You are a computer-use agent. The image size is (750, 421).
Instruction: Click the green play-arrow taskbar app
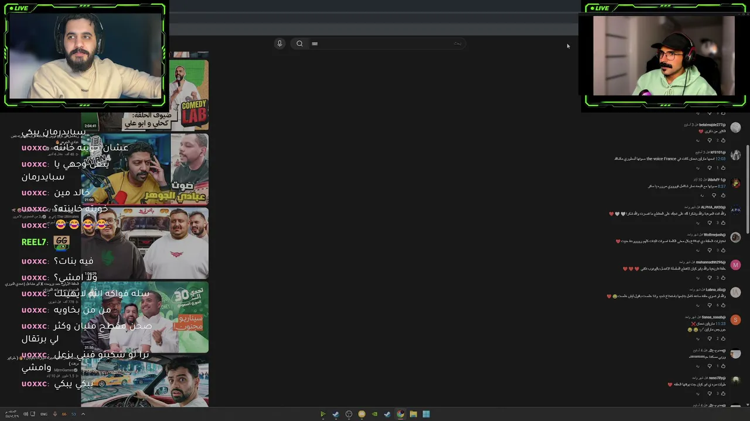[x=323, y=414]
